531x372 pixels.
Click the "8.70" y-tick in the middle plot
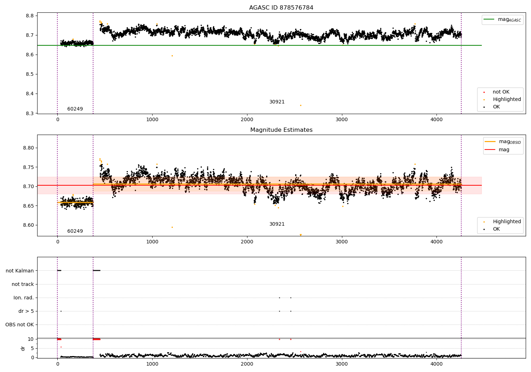click(29, 186)
